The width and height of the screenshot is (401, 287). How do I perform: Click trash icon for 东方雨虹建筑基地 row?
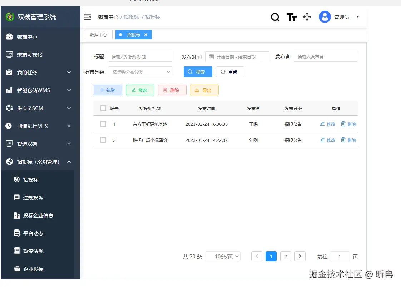coord(343,124)
